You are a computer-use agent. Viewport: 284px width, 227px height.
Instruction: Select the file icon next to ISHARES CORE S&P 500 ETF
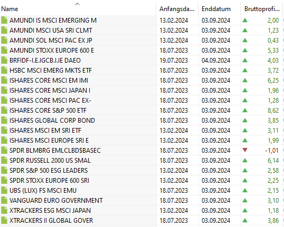click(x=4, y=110)
